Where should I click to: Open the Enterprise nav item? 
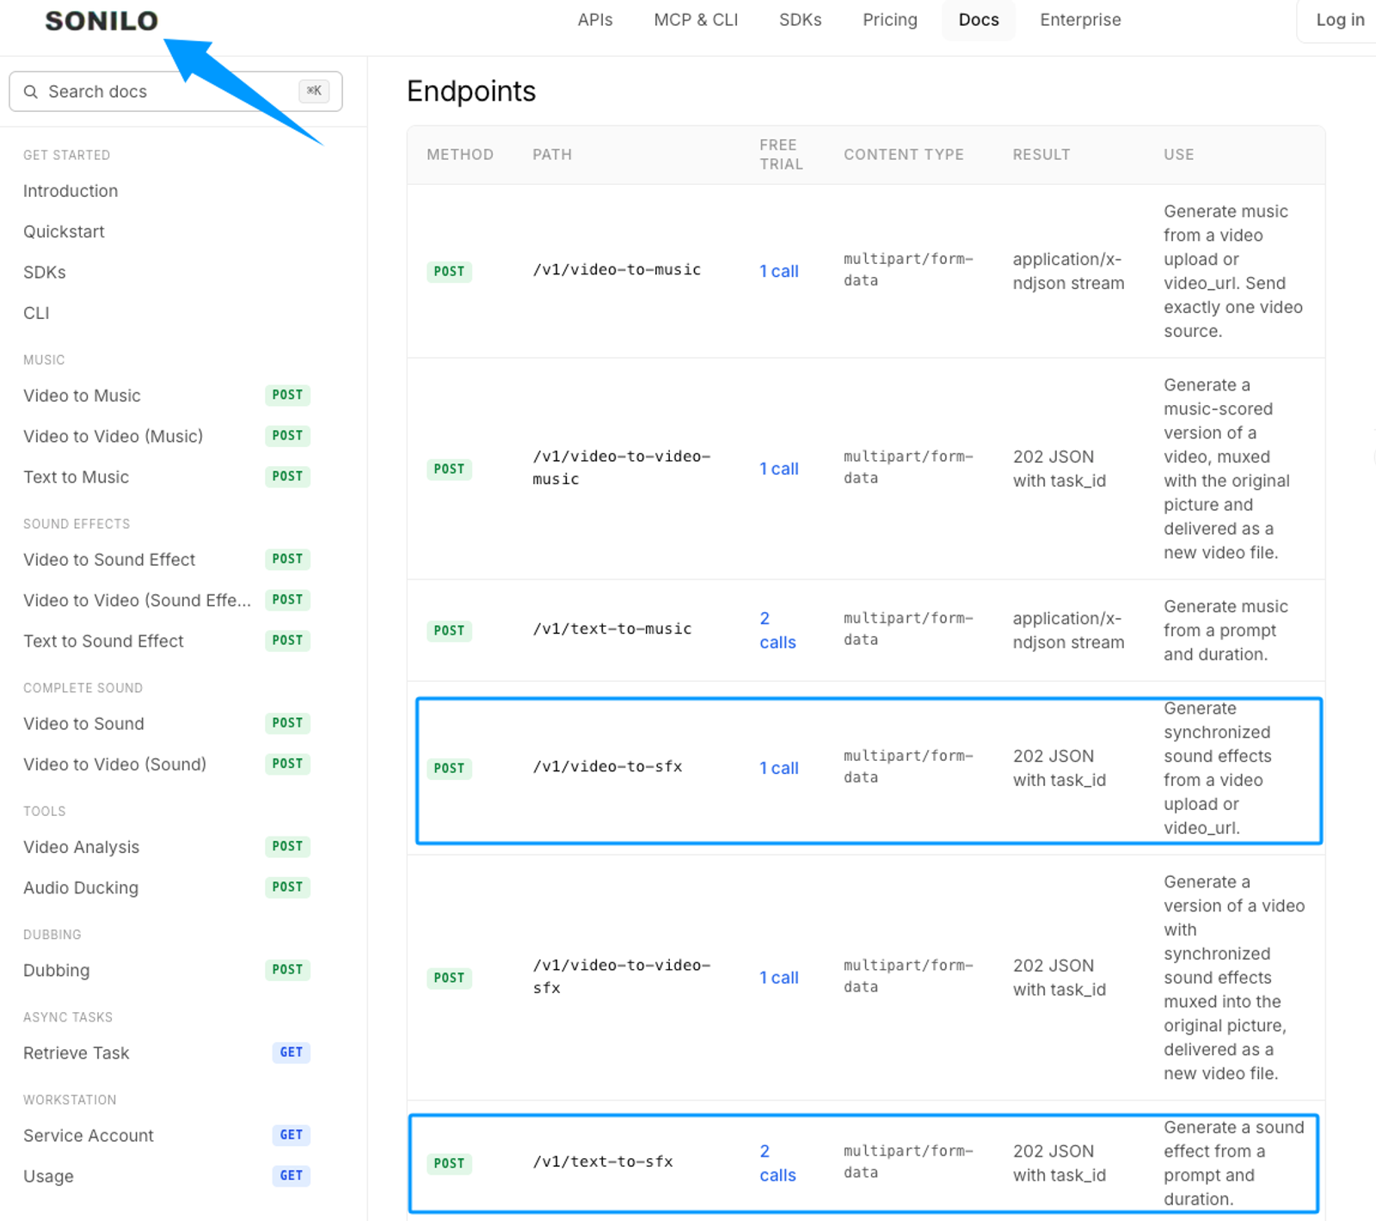point(1080,20)
